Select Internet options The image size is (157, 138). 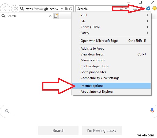click(111, 86)
